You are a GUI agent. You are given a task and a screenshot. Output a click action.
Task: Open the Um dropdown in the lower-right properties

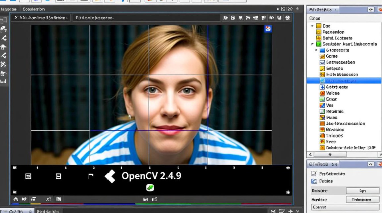tap(363, 191)
